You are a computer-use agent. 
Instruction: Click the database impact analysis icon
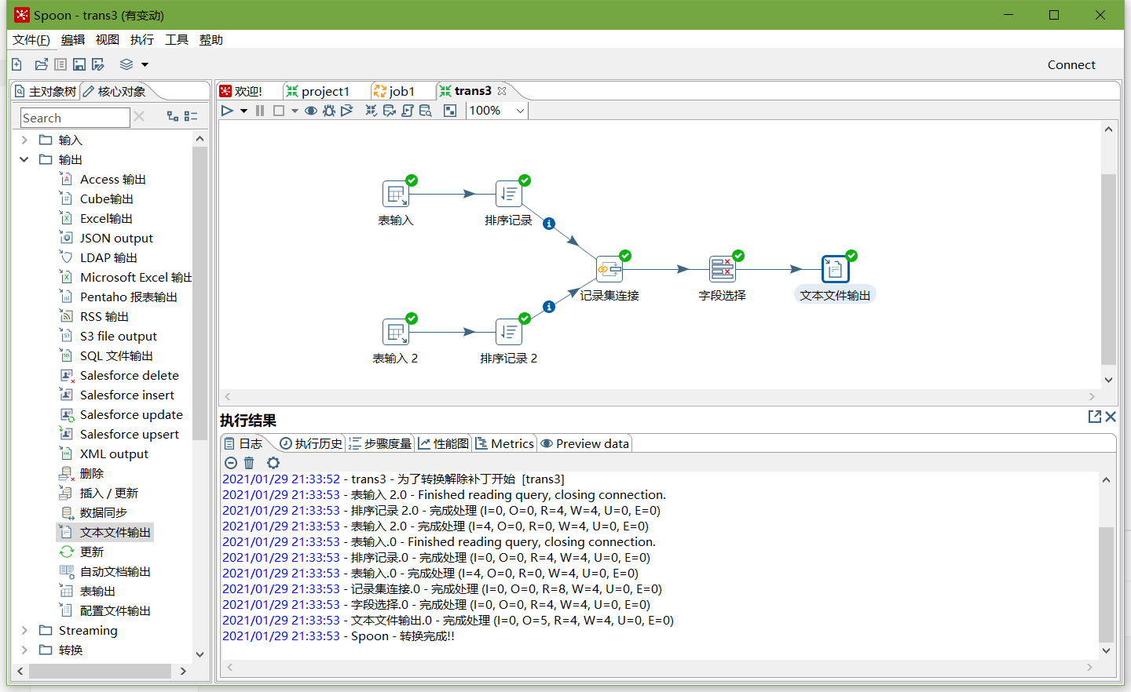pyautogui.click(x=390, y=111)
